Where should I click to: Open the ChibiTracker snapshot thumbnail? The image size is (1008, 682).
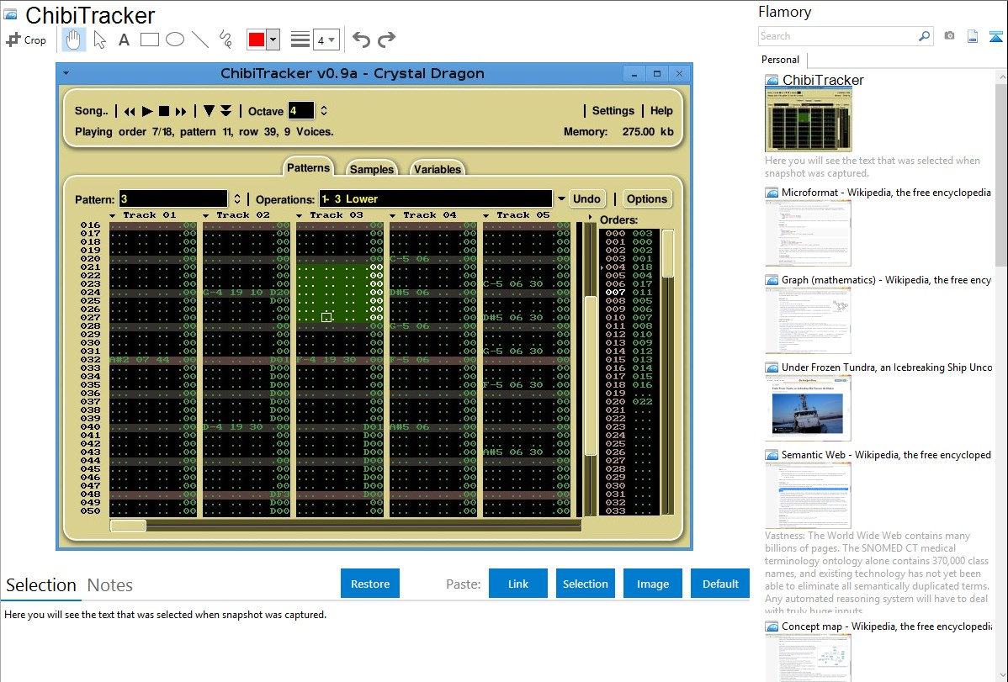click(x=808, y=119)
